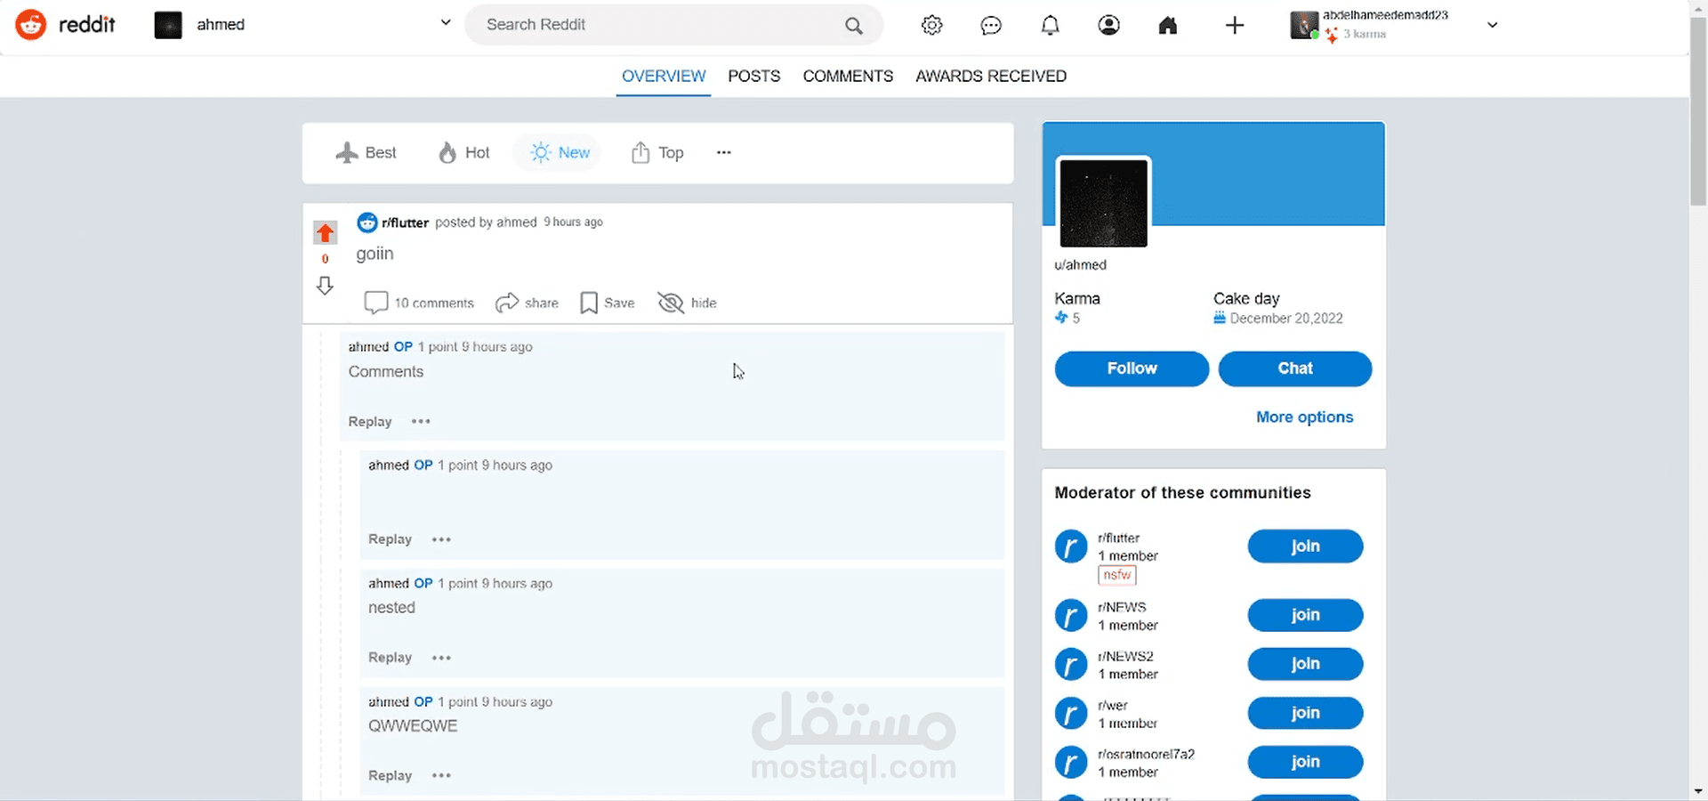Switch to the Posts tab
The height and width of the screenshot is (801, 1708).
(x=753, y=77)
